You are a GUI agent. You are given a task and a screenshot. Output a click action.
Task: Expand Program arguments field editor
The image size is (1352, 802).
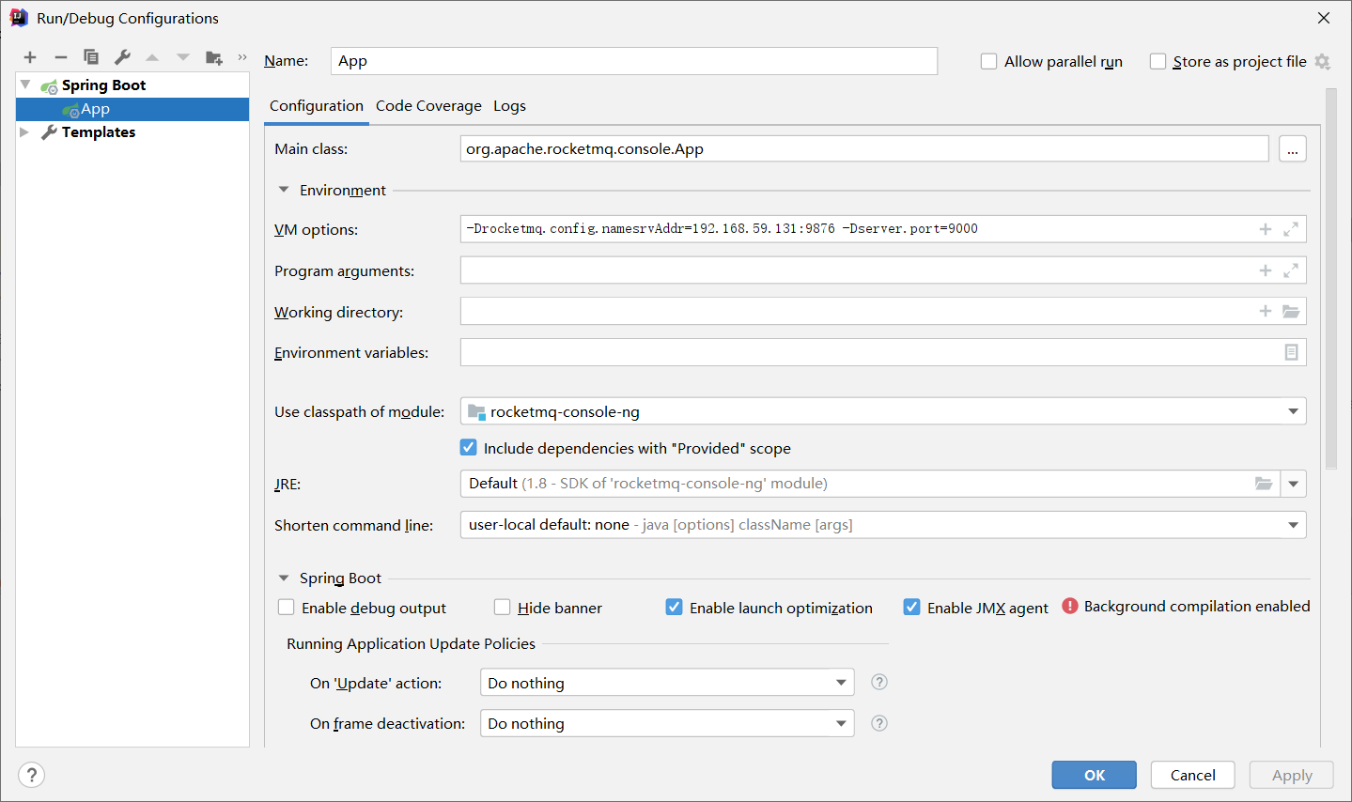coord(1291,270)
